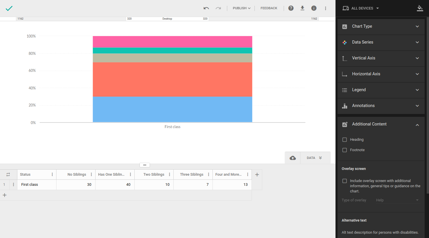Click the help question mark icon
Screen dimensions: 429x238
tap(291, 8)
